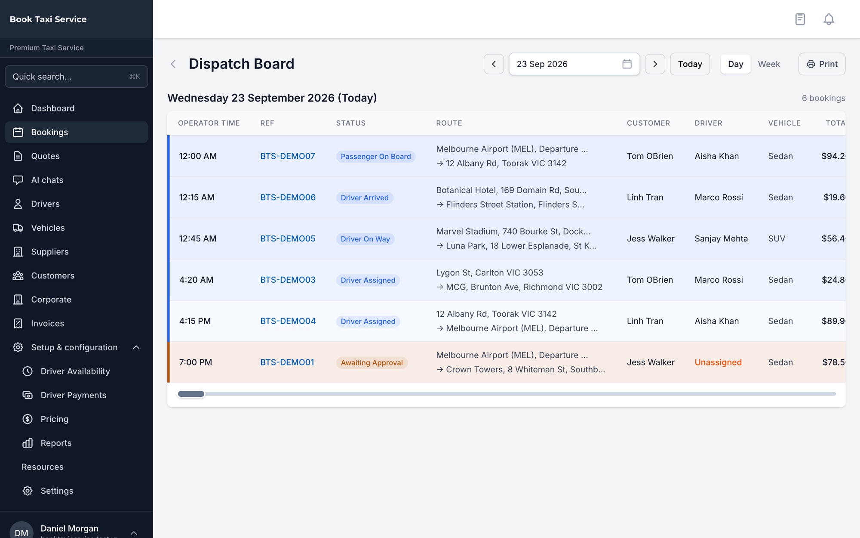
Task: Open booking BTS-DEMO07
Action: click(x=288, y=156)
